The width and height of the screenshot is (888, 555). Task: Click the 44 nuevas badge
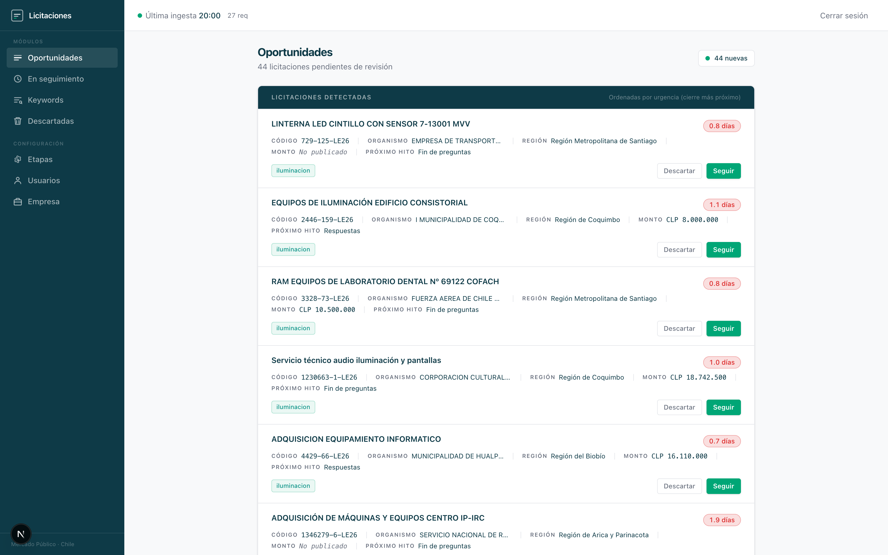pos(726,58)
